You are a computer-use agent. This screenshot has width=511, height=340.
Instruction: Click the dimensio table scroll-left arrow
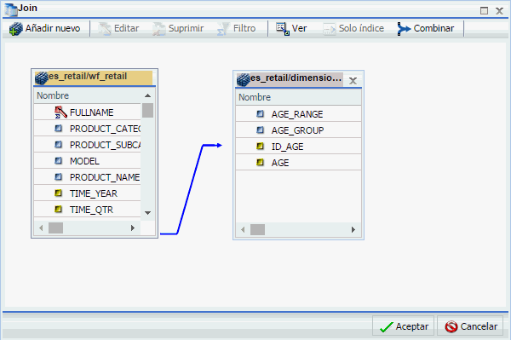coord(243,230)
